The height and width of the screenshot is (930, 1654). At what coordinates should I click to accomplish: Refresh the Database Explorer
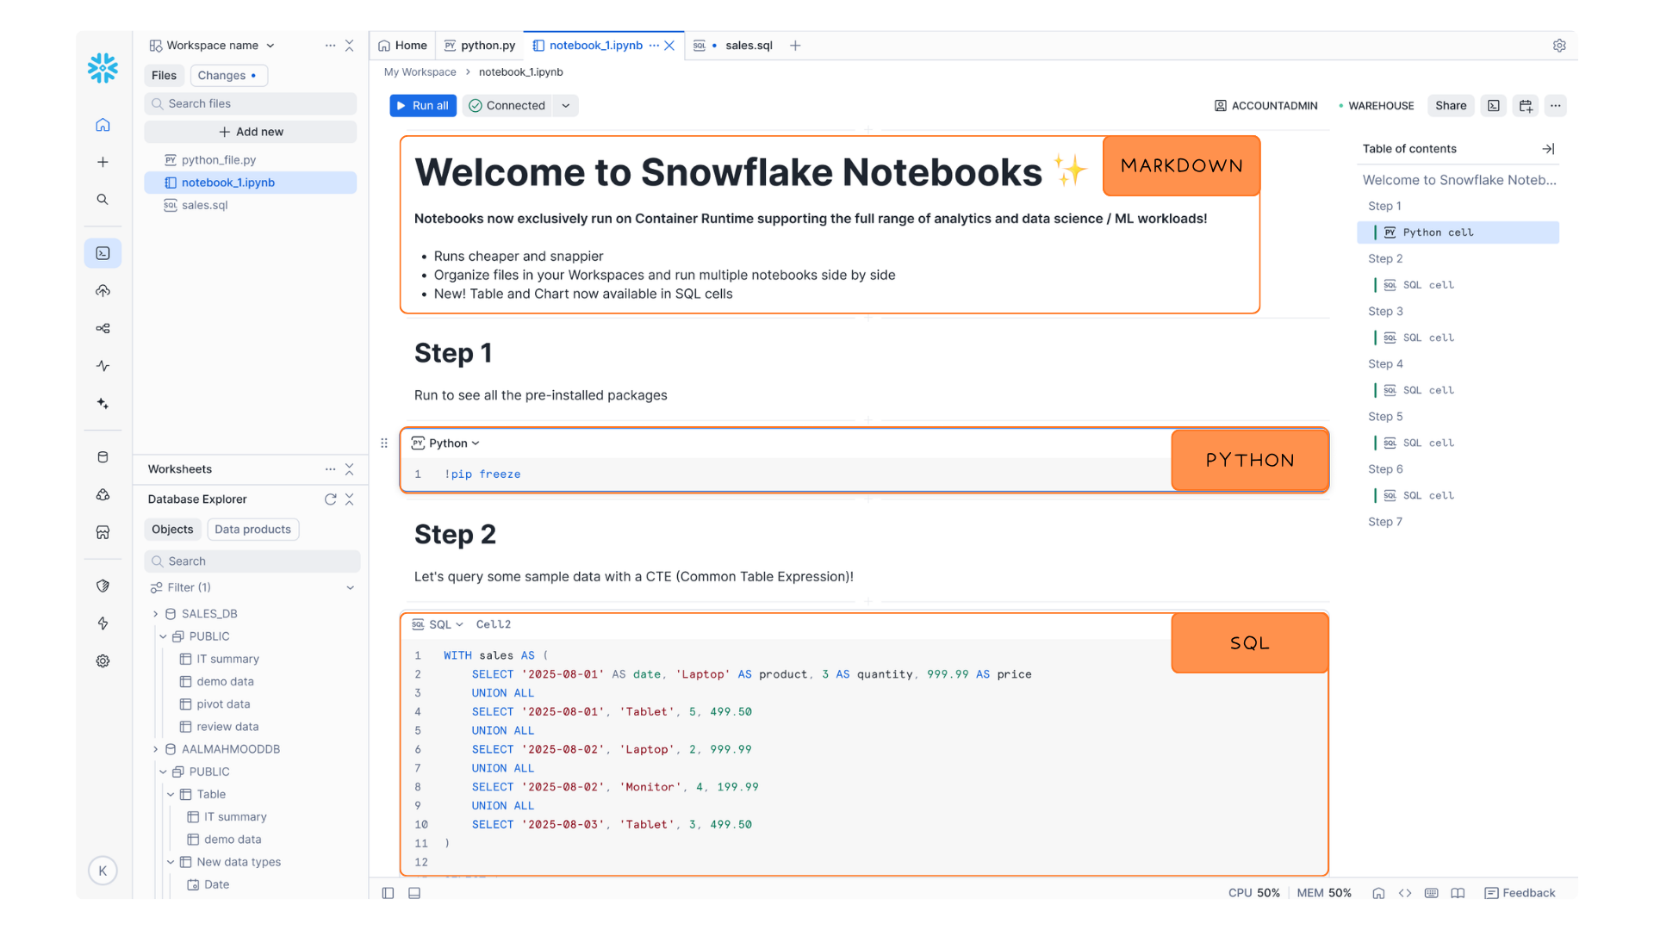pos(330,499)
